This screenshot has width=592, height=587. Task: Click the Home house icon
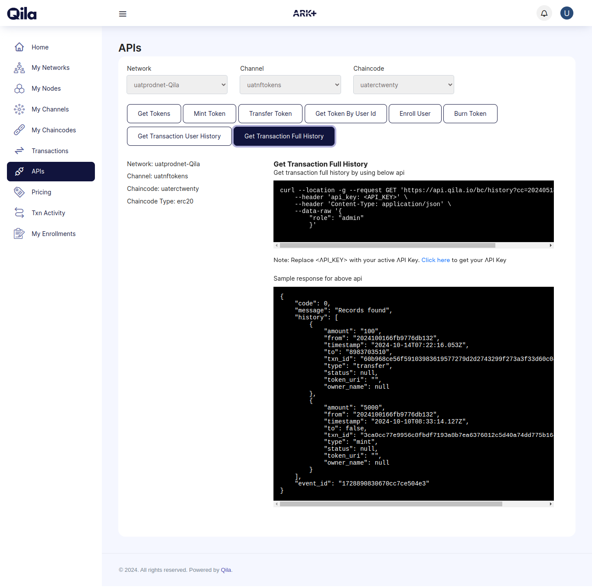20,47
